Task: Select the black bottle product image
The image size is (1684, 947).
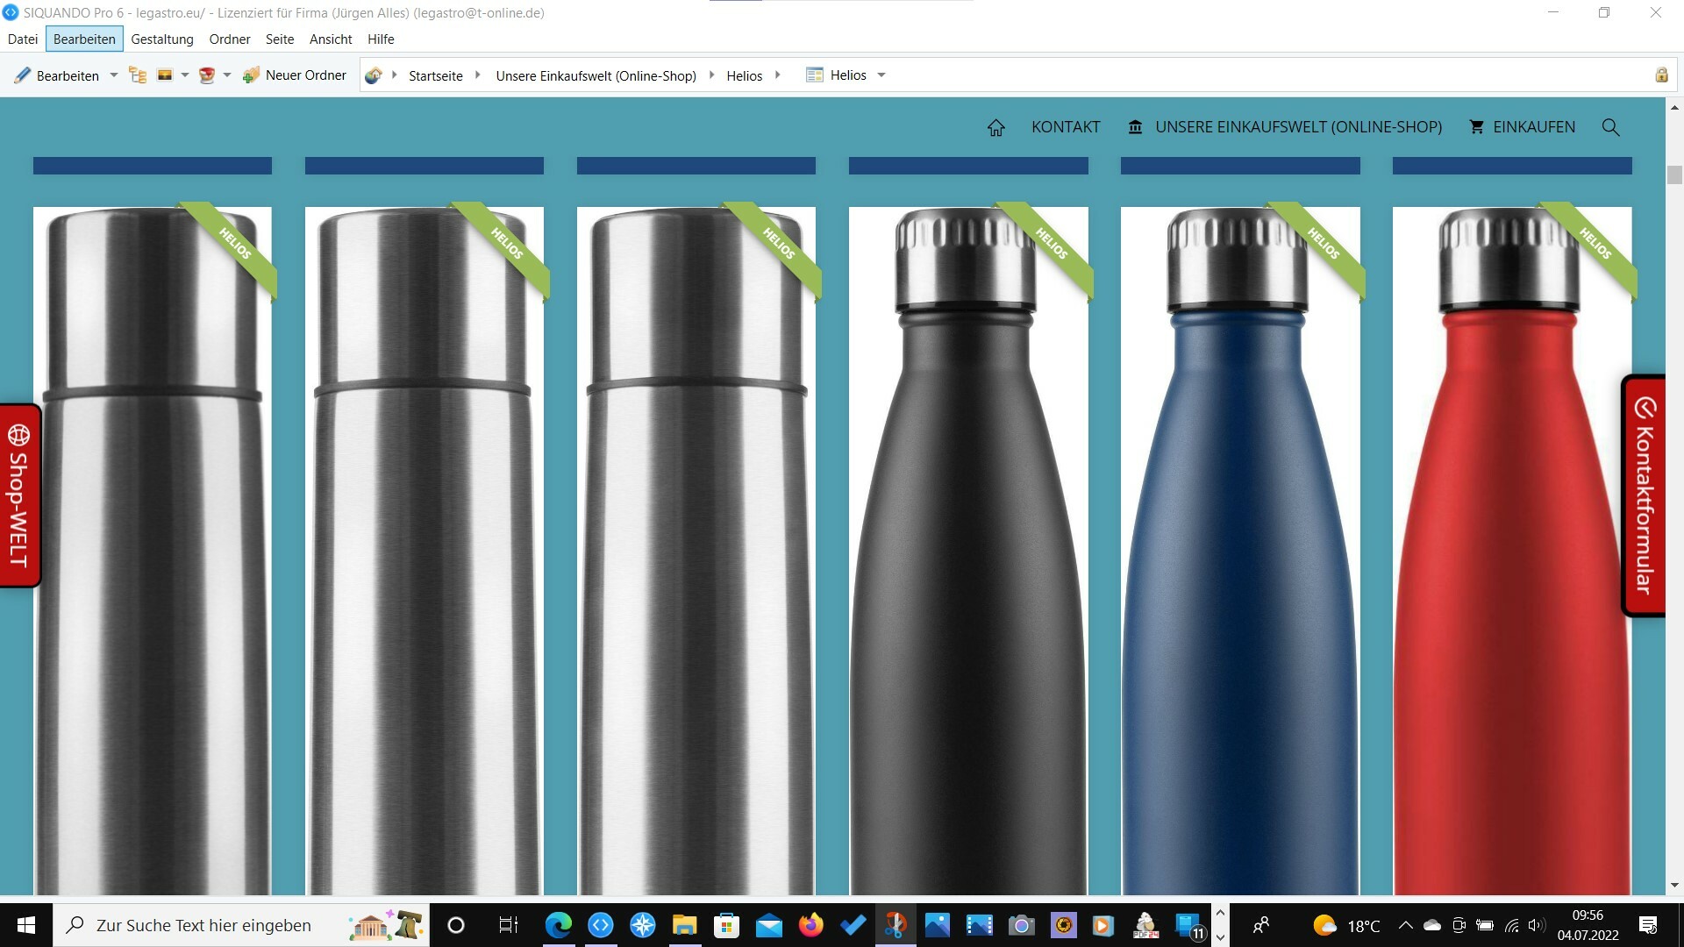Action: coord(968,551)
